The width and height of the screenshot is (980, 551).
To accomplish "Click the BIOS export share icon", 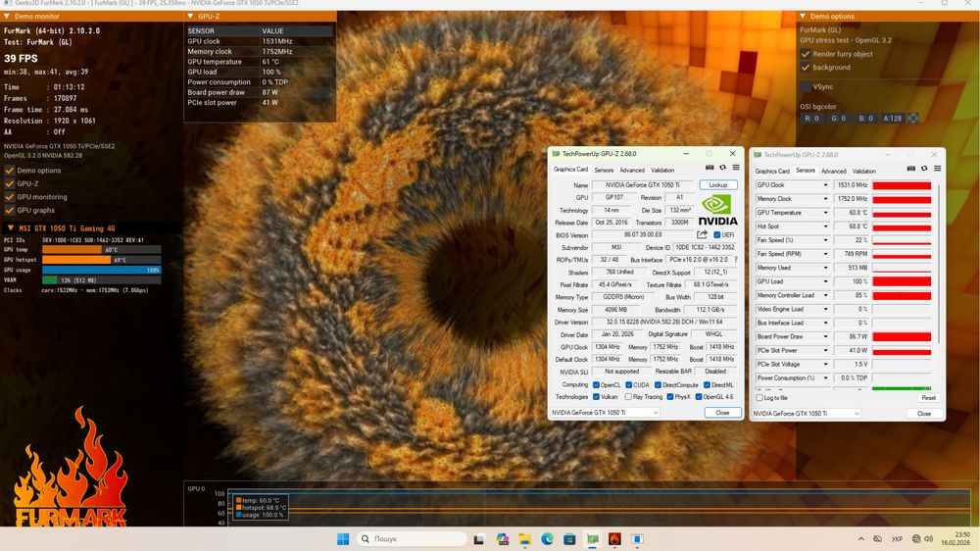I will tap(703, 234).
